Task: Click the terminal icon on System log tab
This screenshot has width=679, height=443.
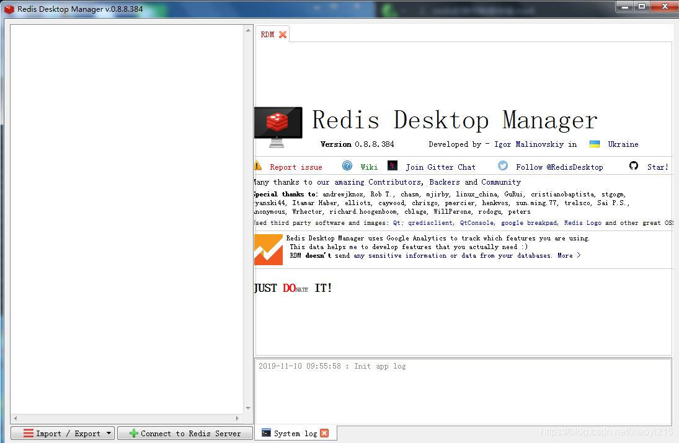Action: point(266,432)
